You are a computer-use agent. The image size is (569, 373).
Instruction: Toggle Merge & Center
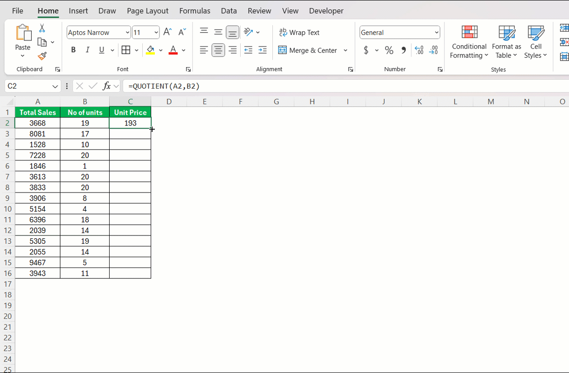308,50
